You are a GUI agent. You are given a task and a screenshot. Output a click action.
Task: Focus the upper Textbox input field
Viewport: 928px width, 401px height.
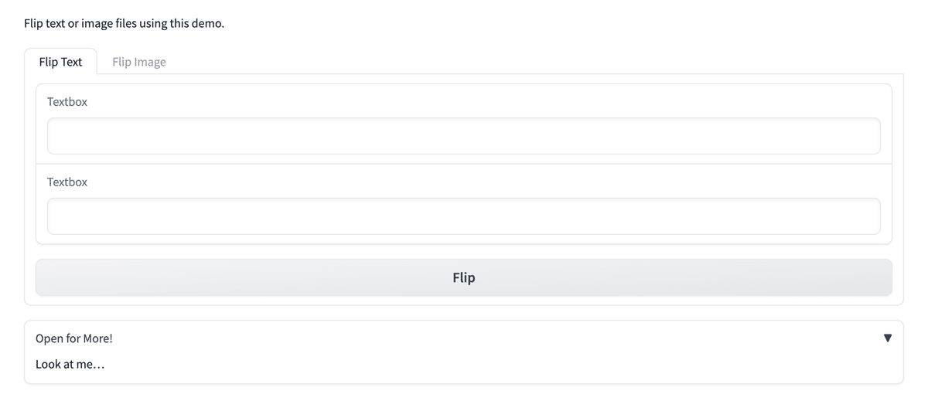point(463,136)
